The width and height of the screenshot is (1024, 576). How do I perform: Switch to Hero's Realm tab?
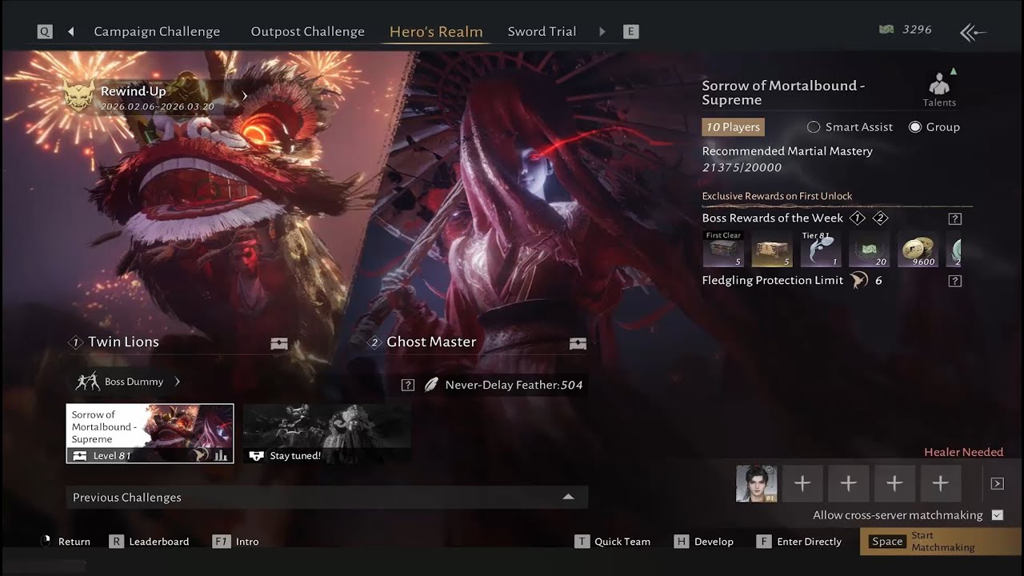(x=436, y=32)
